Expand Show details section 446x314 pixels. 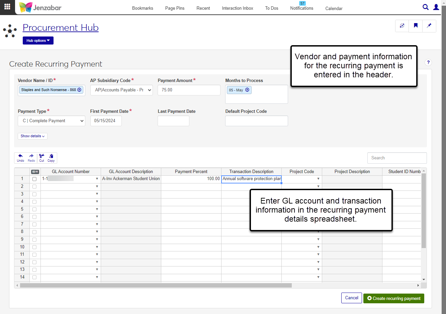[32, 136]
